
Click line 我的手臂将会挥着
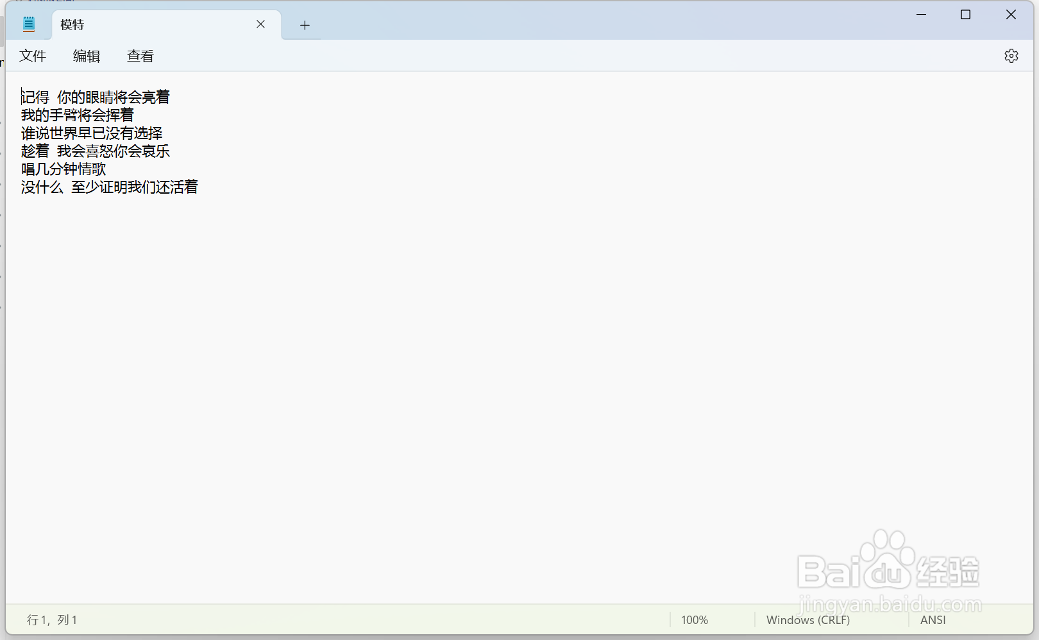point(78,115)
